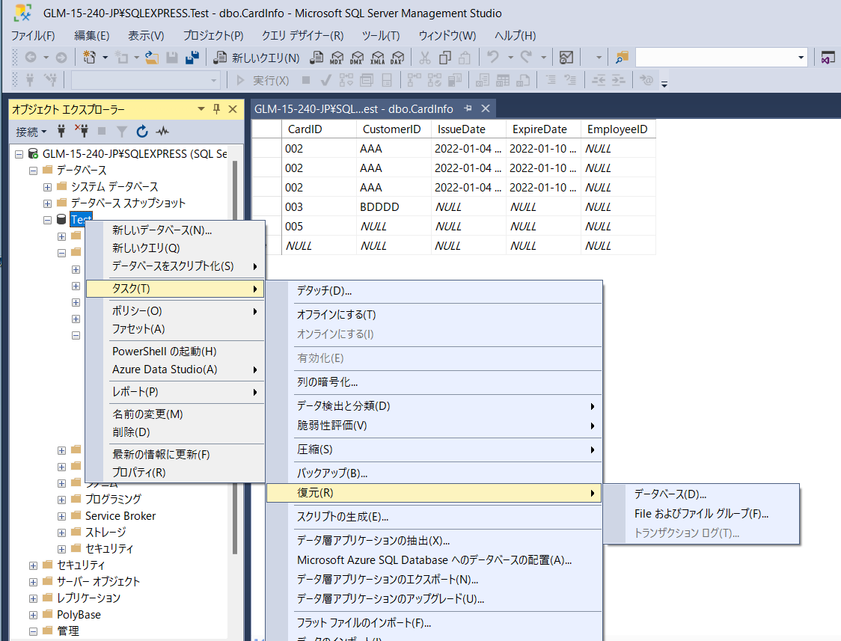Open the レポート(P) submenu
This screenshot has height=641, width=841.
175,392
